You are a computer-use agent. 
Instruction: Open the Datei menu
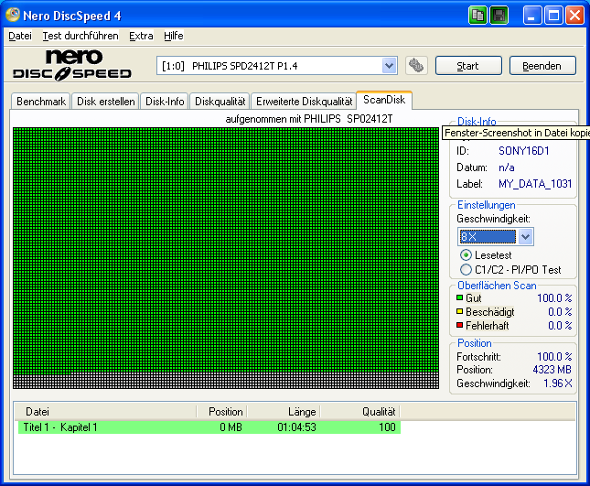(19, 36)
